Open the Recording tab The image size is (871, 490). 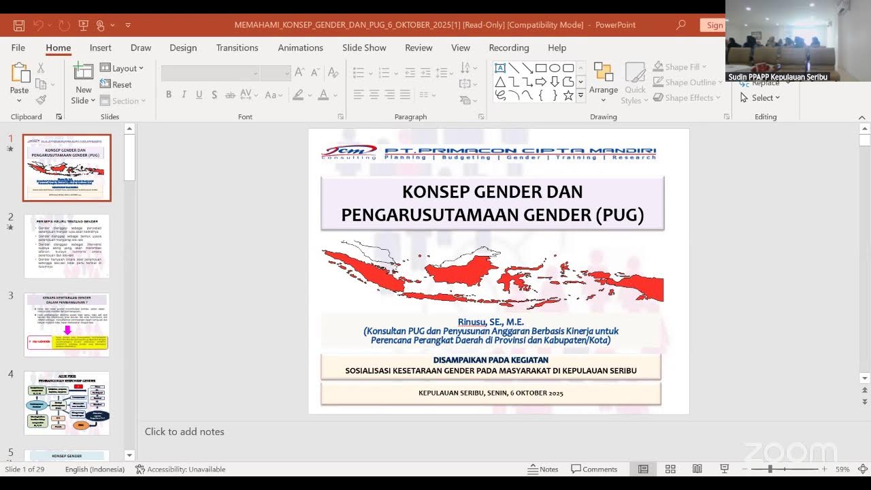509,48
